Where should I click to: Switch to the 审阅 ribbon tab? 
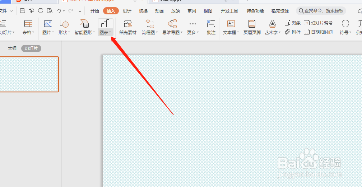click(x=192, y=11)
